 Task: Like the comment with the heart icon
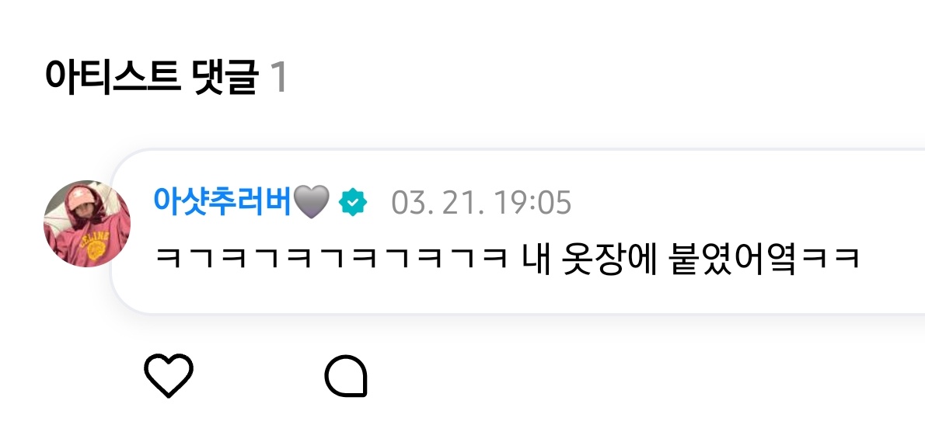(168, 376)
